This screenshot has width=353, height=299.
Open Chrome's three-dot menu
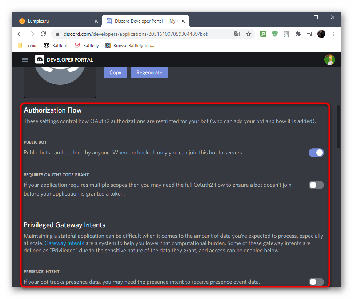point(333,34)
